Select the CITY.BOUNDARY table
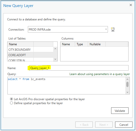The height and width of the screenshot is (131, 136). [x=30, y=49]
